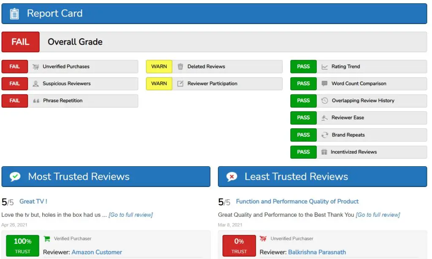Click 'Great Quality and Performance' snippet text
The image size is (432, 259).
286,215
